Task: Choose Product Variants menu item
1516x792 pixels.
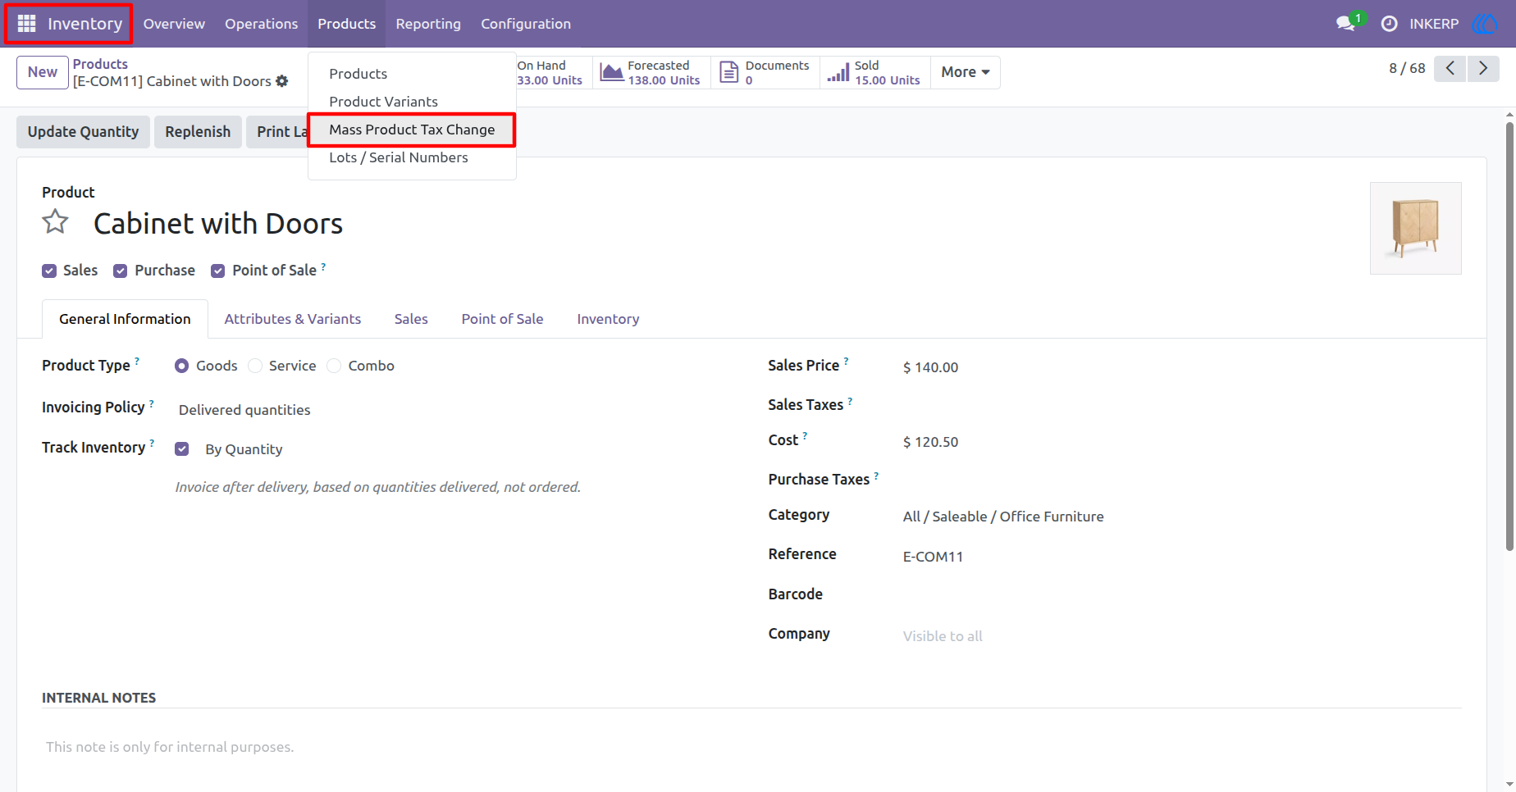Action: point(384,102)
